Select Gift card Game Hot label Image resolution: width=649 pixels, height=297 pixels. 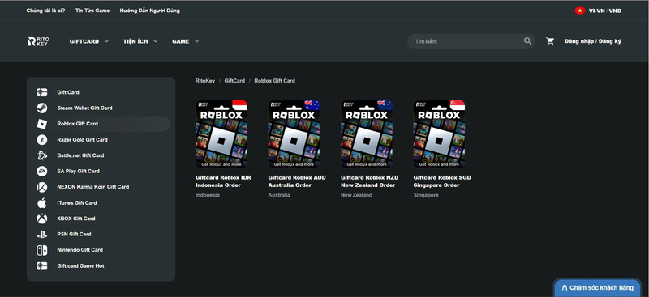[x=80, y=266]
